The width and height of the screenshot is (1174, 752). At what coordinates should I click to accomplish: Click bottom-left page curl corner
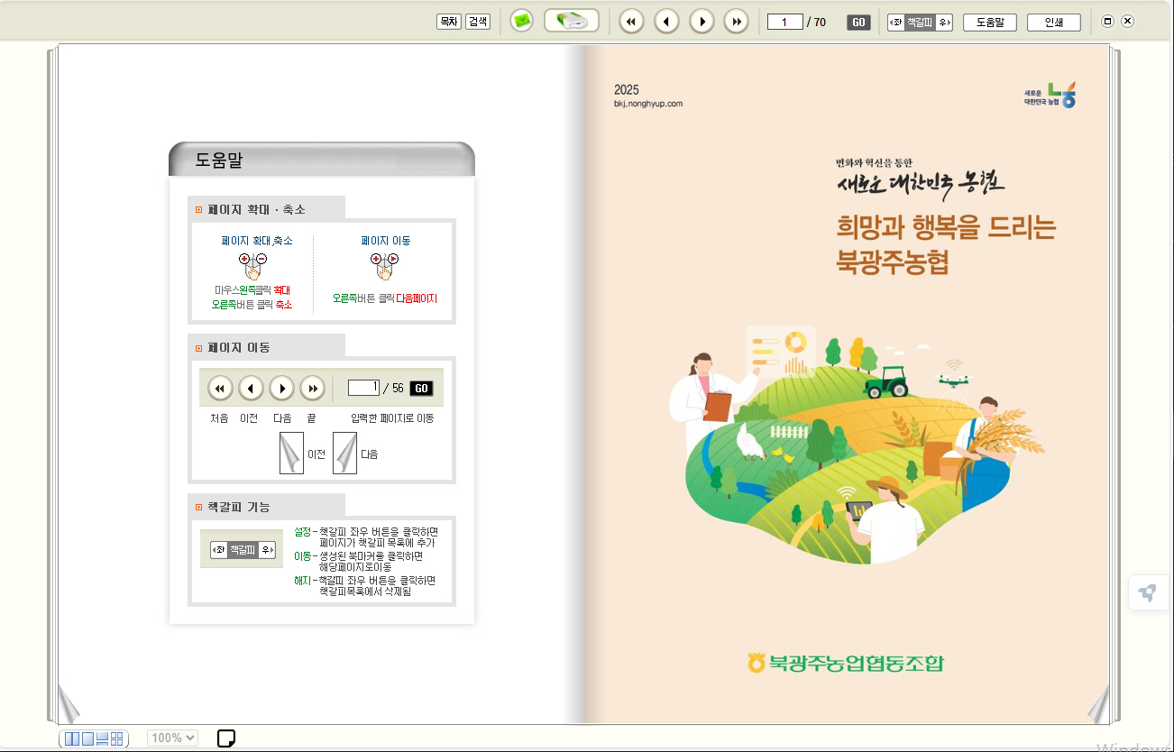69,705
